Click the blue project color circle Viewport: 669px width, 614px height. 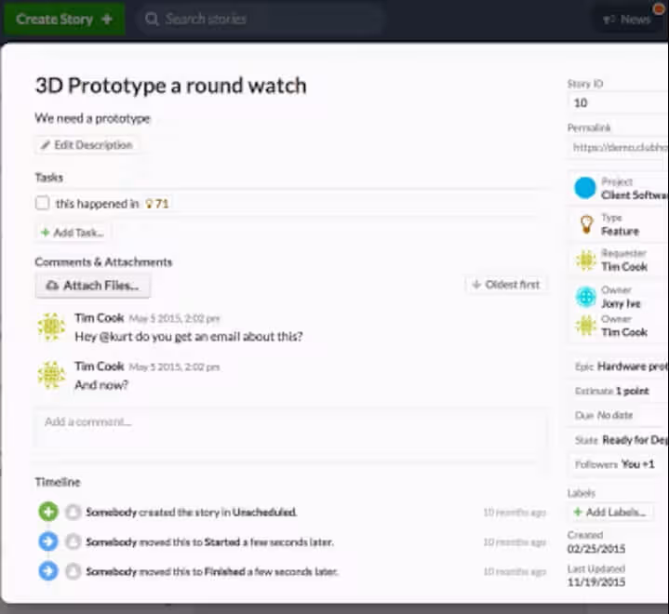point(585,188)
